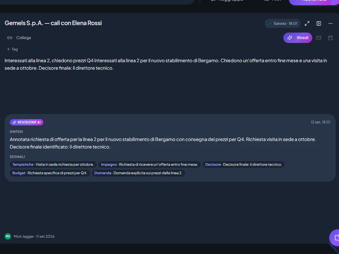Click the note title Gemels S.p.A.
This screenshot has height=254, width=339.
point(53,23)
